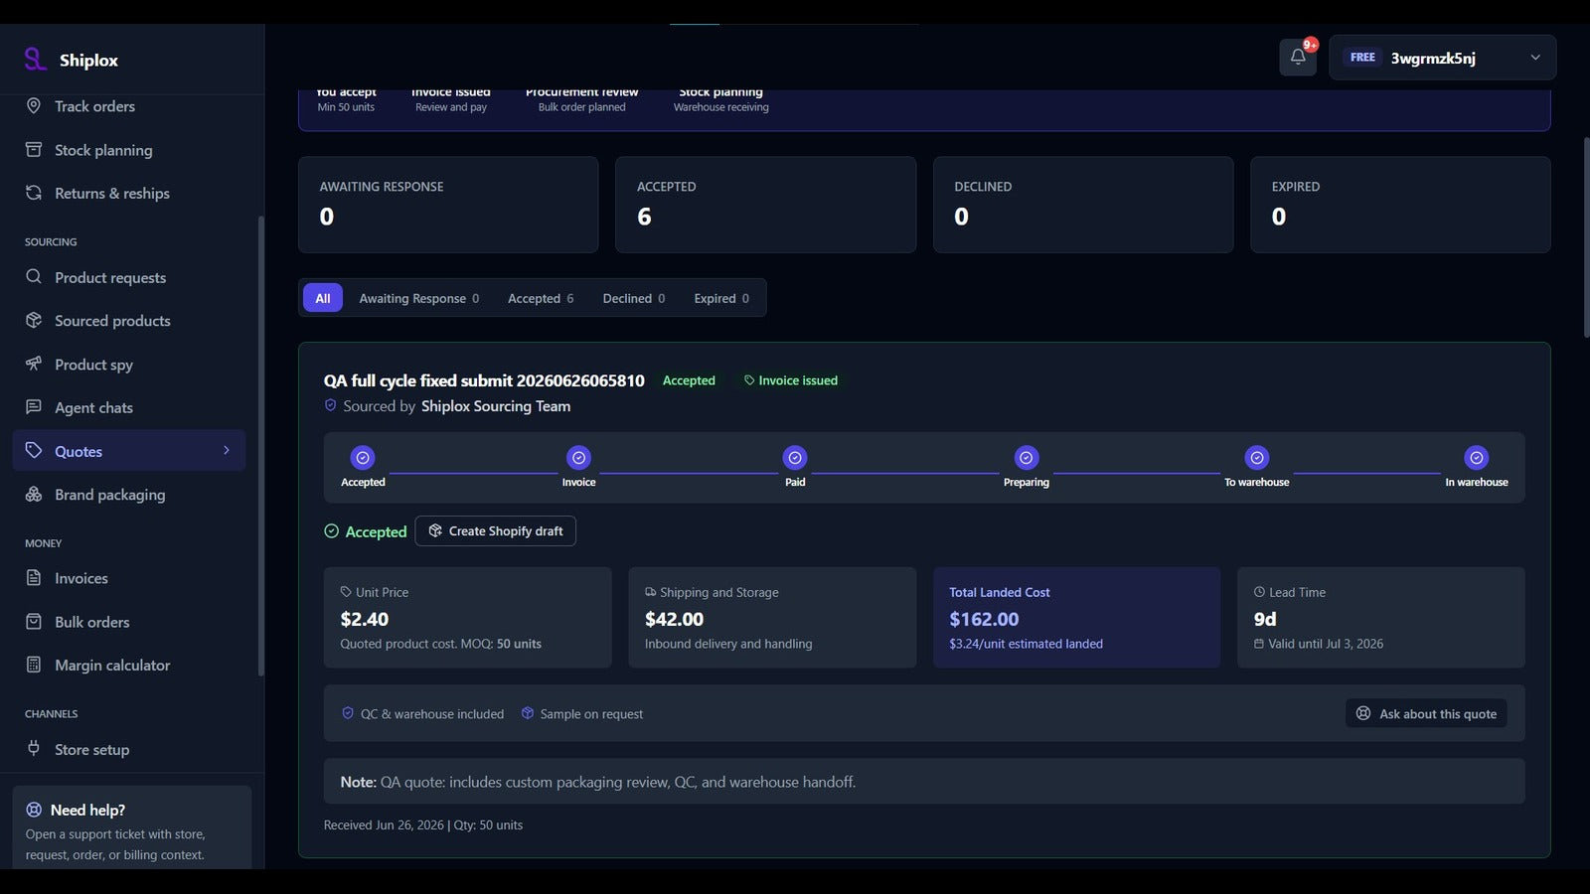Open the notifications bell
Screen dimensions: 1590x894
pyautogui.click(x=1298, y=58)
